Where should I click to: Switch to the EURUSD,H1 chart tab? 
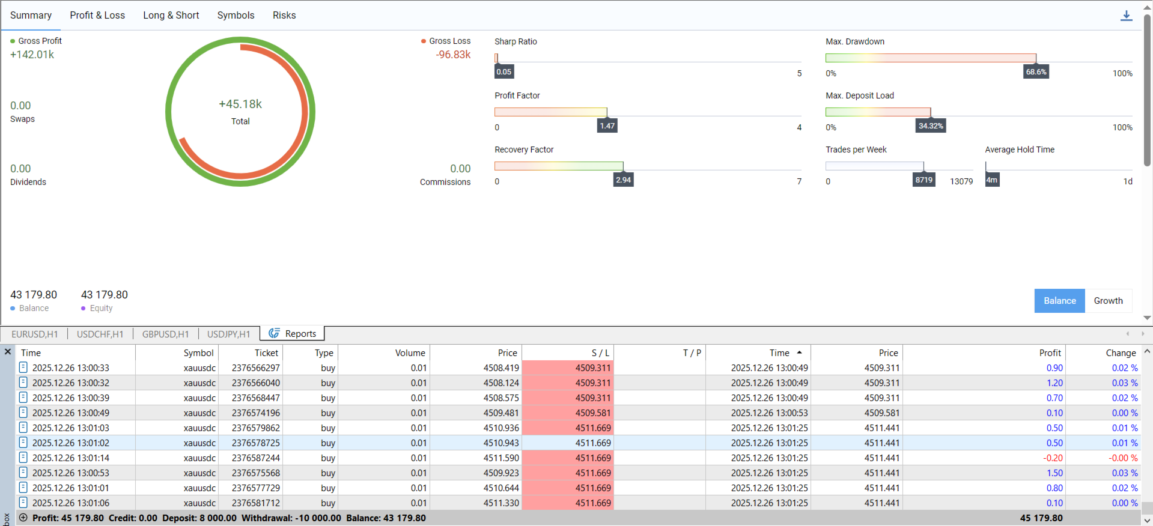coord(35,334)
